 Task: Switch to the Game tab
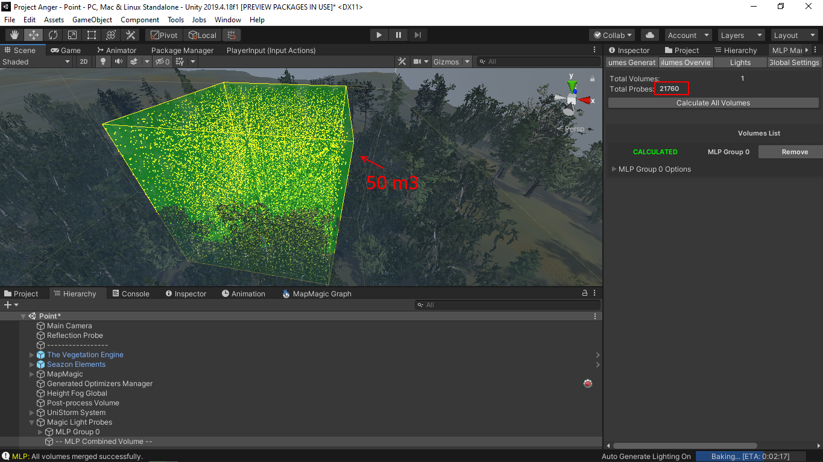pyautogui.click(x=66, y=50)
